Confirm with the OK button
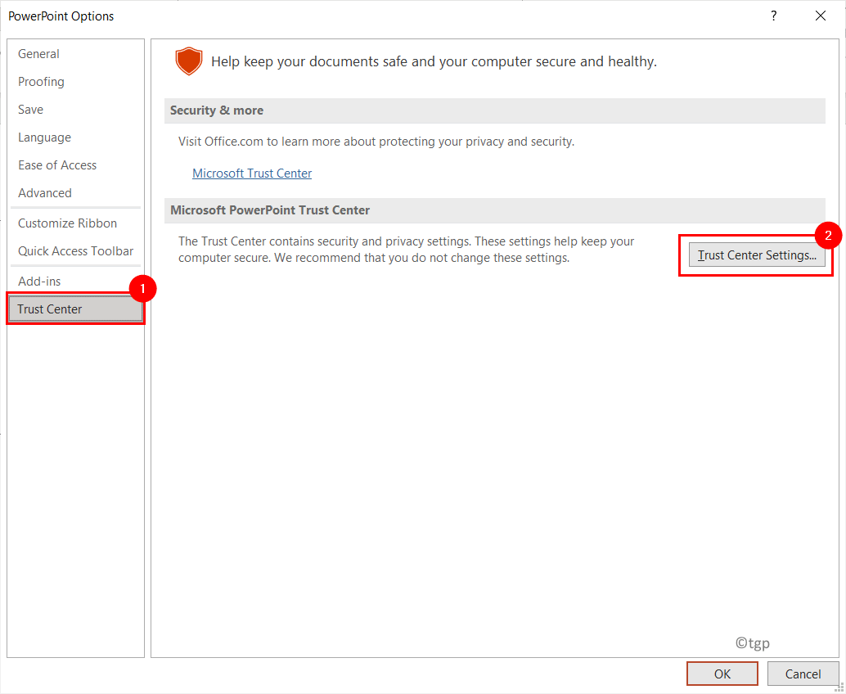 click(722, 674)
